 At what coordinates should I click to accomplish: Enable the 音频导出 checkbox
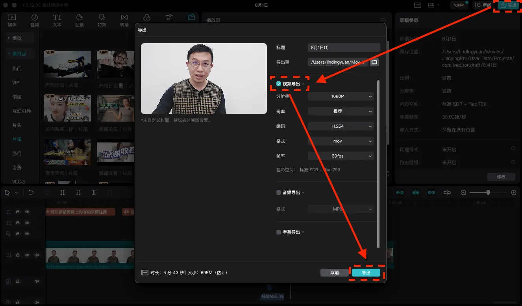[x=279, y=192]
